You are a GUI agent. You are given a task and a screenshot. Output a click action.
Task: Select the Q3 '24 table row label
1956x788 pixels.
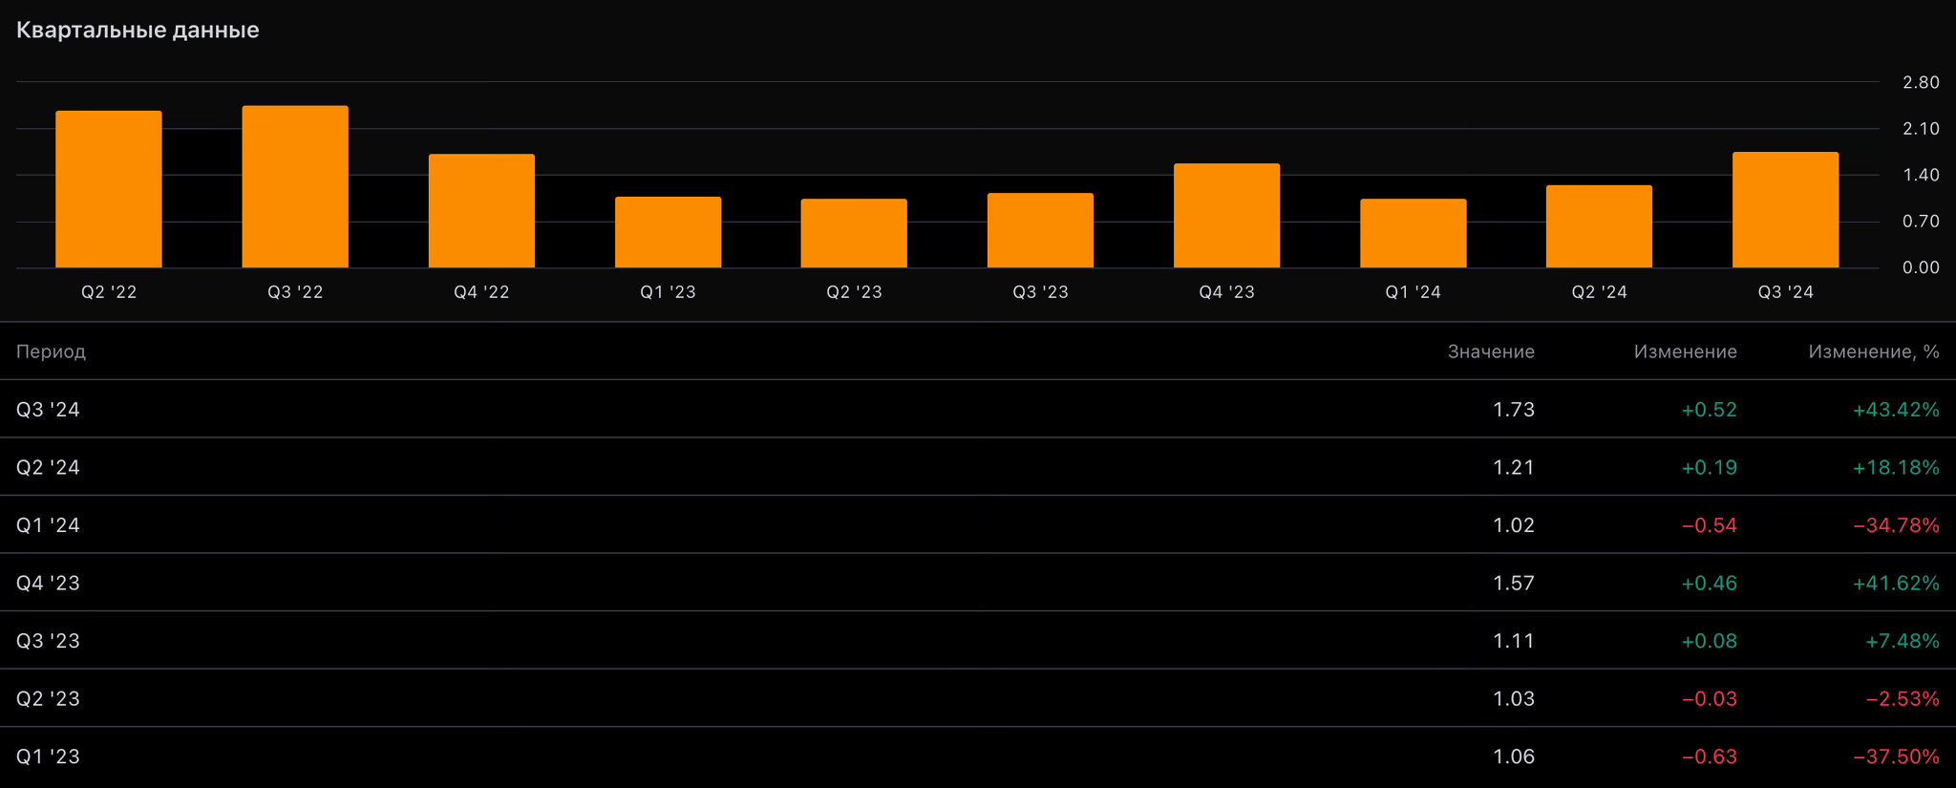point(48,410)
